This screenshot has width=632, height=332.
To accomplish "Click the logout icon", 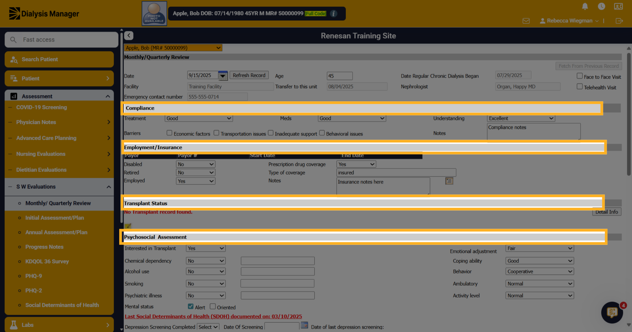I will pyautogui.click(x=619, y=21).
